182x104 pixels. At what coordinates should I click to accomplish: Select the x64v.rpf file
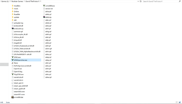(48, 74)
